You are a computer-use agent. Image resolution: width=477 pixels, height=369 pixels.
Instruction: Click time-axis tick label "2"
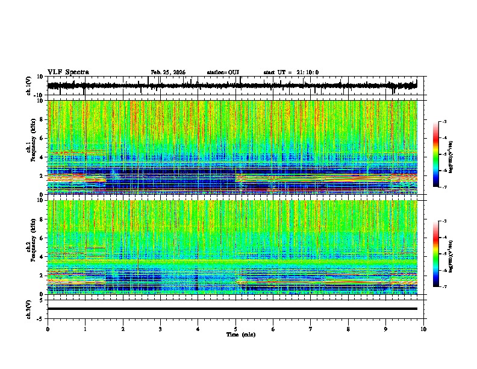click(x=123, y=329)
